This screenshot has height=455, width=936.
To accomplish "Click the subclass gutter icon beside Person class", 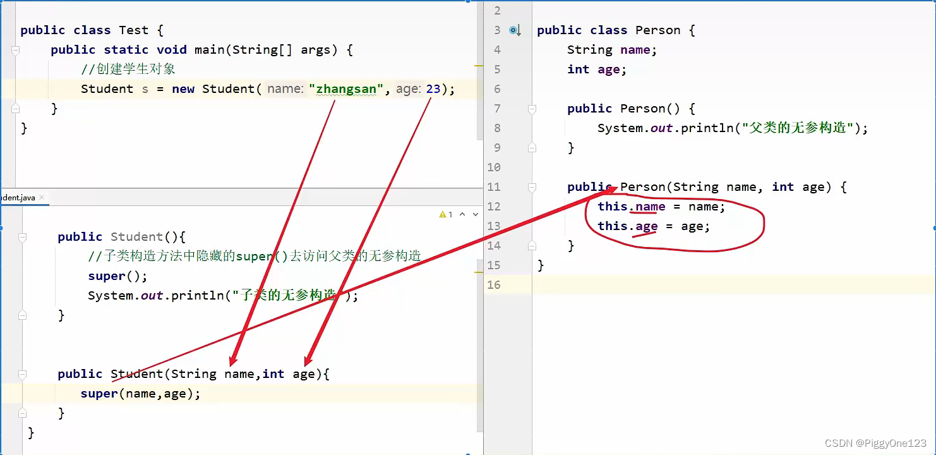I will [515, 30].
